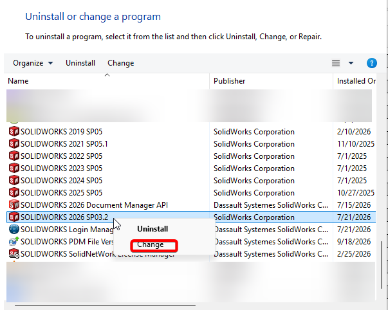Select the SOLIDWORKS 2019 SP05 program icon
388x310 pixels.
click(x=14, y=131)
